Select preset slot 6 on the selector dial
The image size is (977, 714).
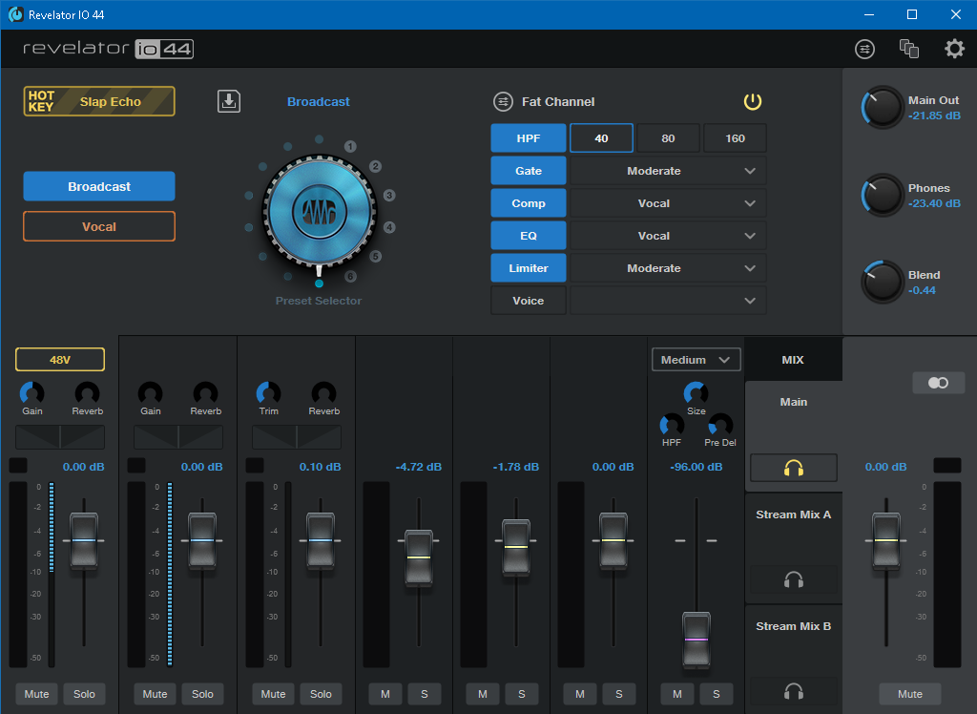click(x=350, y=276)
